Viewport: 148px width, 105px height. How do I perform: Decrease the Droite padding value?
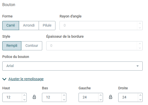pos(140,99)
